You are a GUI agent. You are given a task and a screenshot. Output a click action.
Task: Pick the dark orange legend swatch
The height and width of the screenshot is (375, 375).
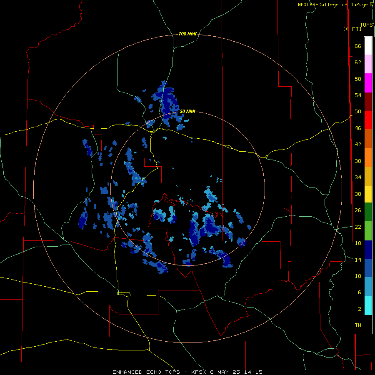point(368,138)
